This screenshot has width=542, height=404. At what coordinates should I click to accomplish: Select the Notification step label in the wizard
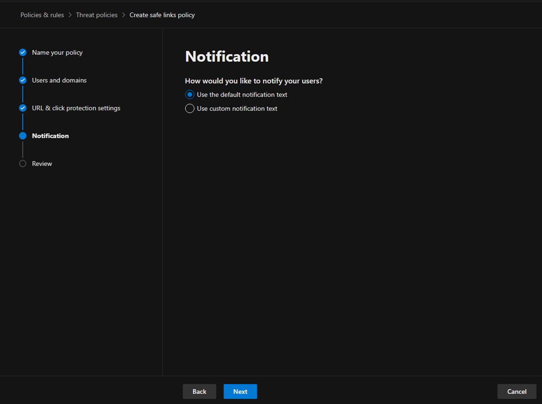coord(50,136)
